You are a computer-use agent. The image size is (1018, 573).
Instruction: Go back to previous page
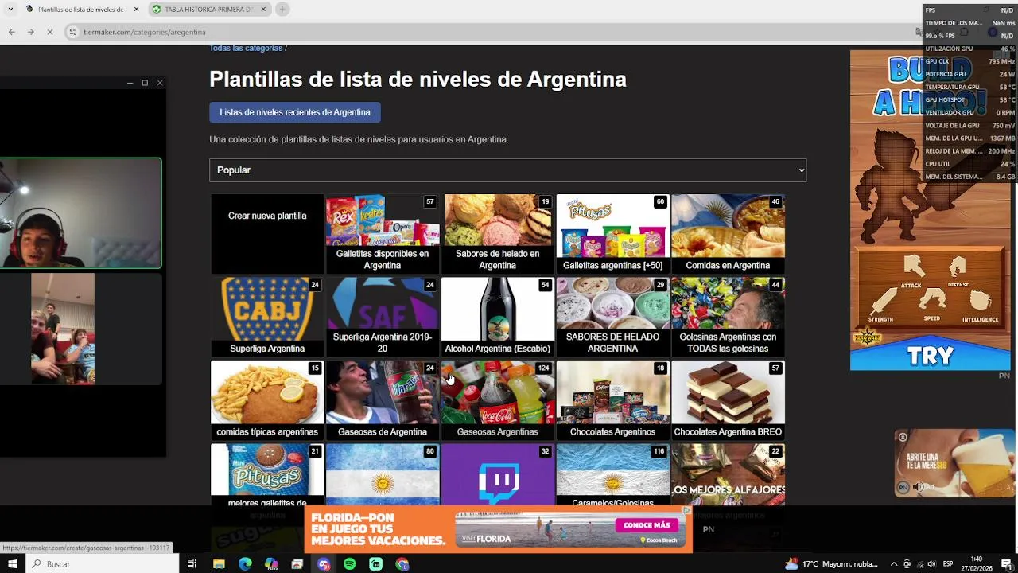[x=11, y=32]
